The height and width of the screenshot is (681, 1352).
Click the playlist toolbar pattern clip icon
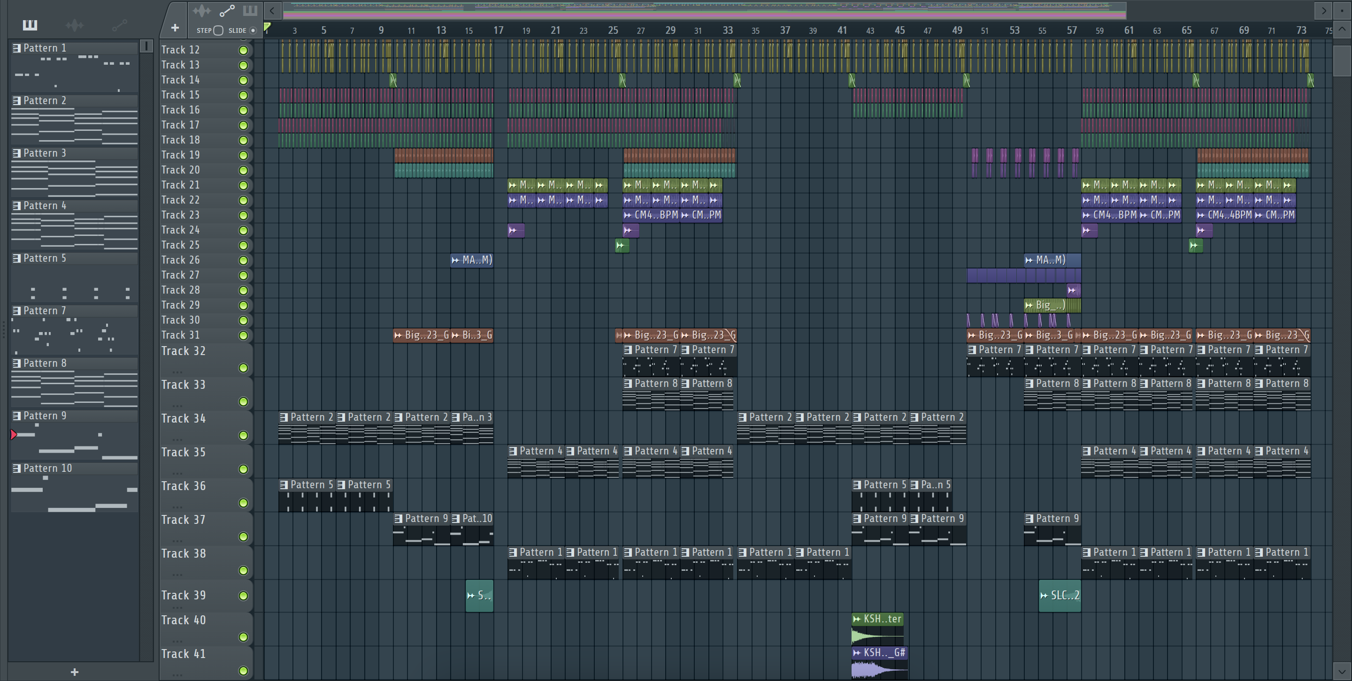coord(250,10)
